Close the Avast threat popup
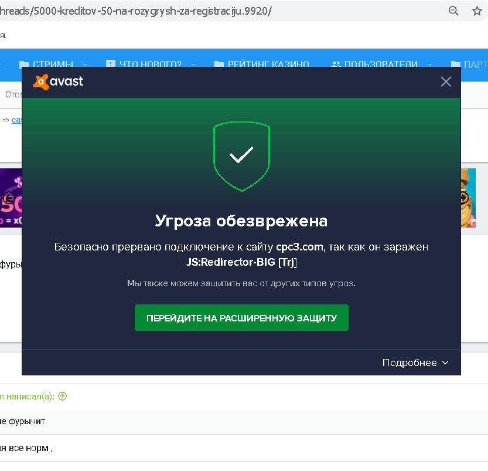 point(446,82)
